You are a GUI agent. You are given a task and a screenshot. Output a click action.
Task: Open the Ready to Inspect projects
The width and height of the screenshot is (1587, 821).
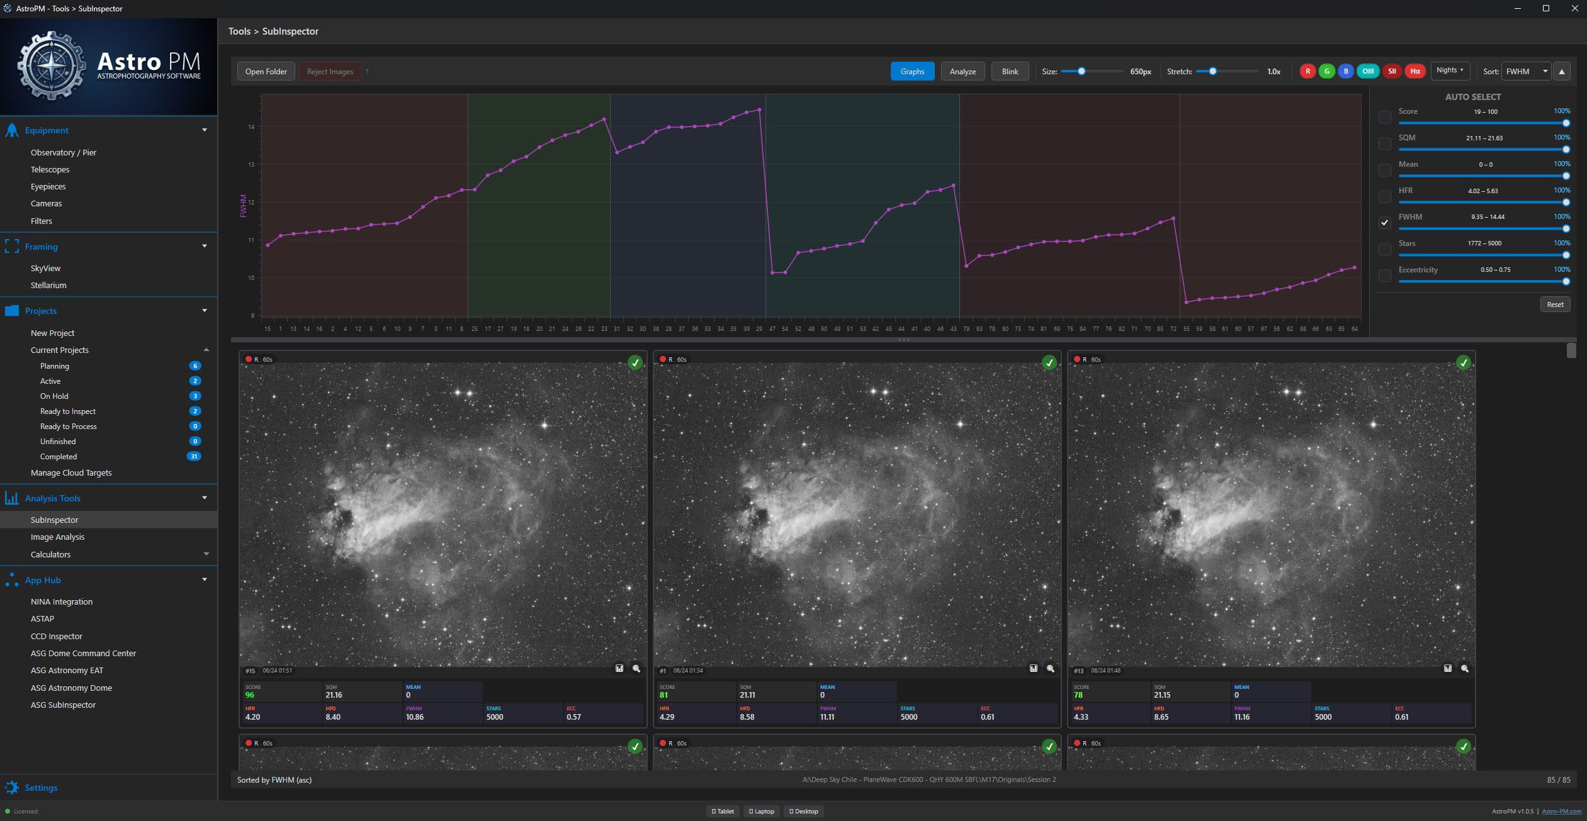coord(68,411)
